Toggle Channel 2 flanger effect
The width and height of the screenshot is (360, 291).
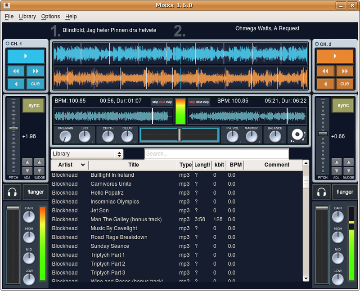coord(345,192)
